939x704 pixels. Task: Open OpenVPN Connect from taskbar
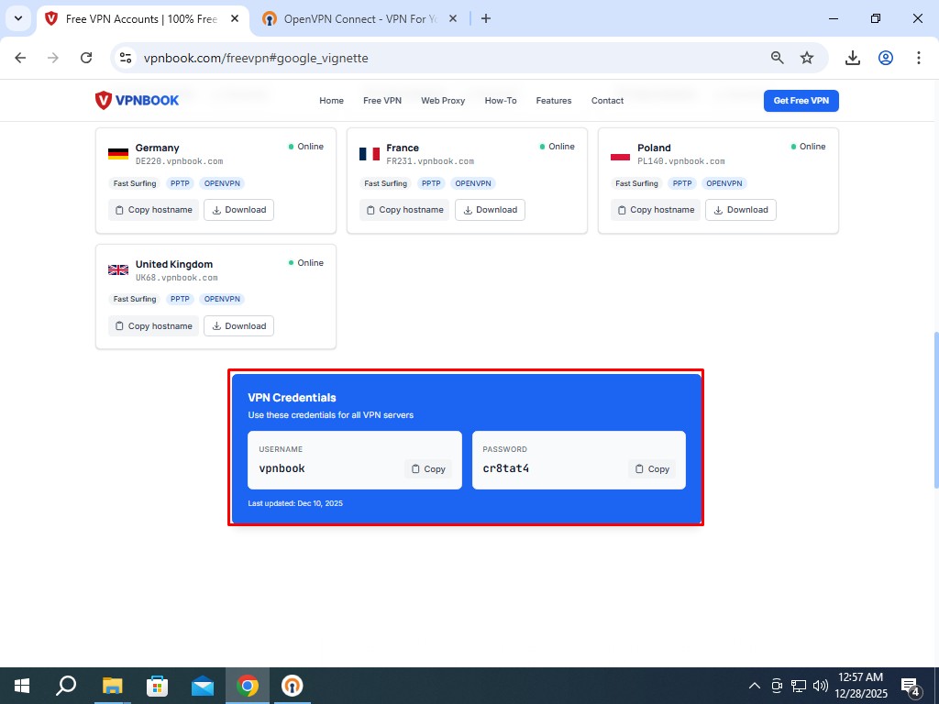tap(292, 686)
